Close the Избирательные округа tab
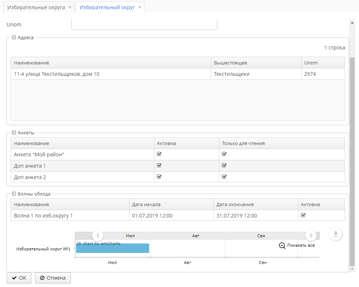The image size is (359, 287). click(x=70, y=7)
